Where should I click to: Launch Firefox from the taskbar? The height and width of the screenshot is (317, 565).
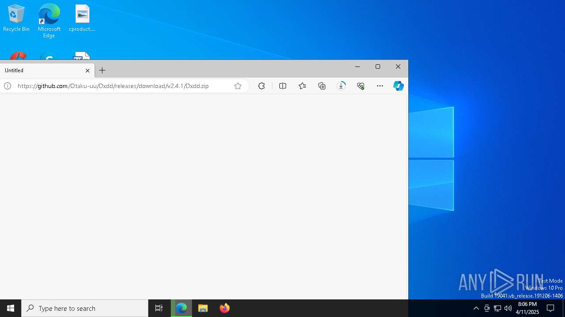pos(225,308)
